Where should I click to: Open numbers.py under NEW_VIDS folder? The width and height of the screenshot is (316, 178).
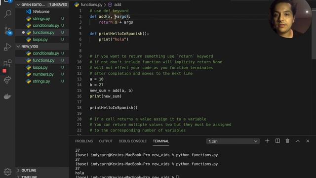[x=42, y=74]
